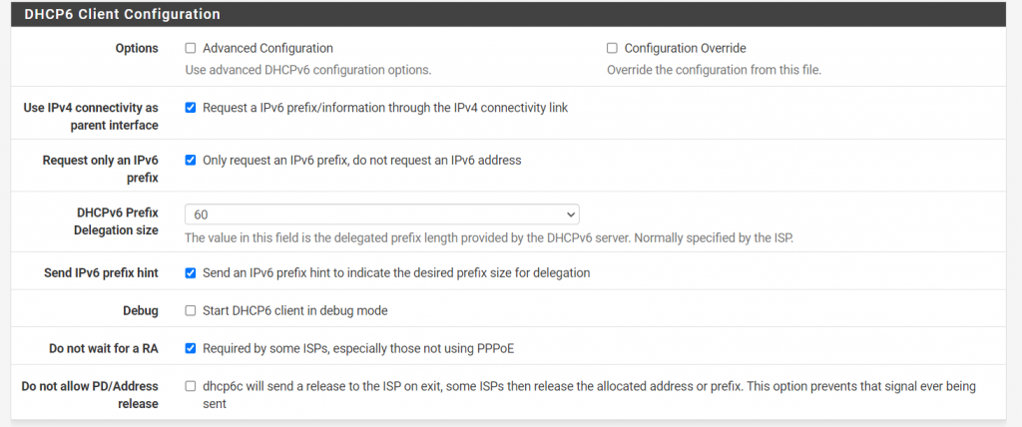Tick the Configuration Override checkbox

click(x=612, y=48)
